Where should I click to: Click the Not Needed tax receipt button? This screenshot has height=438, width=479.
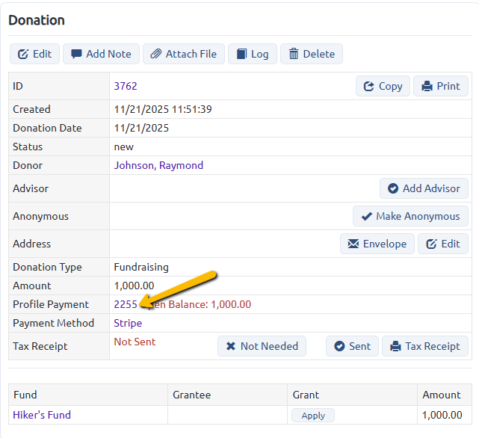(x=262, y=346)
